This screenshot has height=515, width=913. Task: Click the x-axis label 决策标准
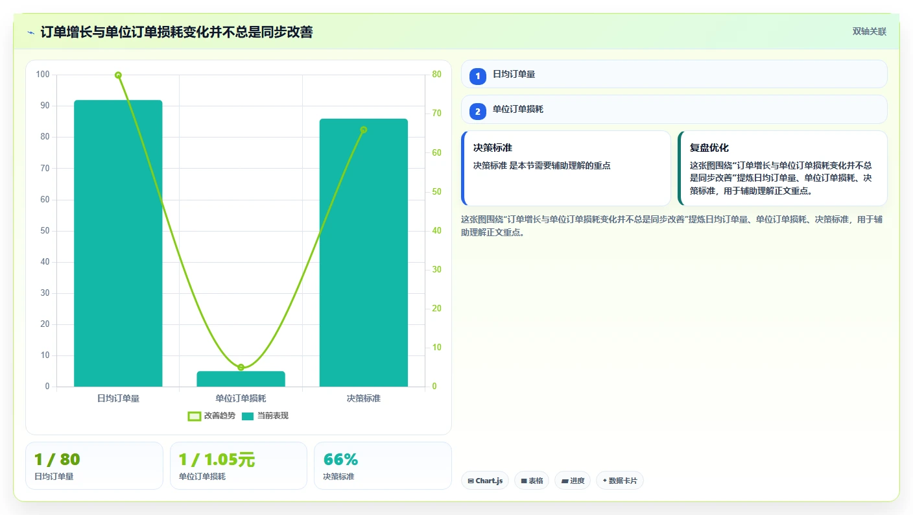coord(363,398)
